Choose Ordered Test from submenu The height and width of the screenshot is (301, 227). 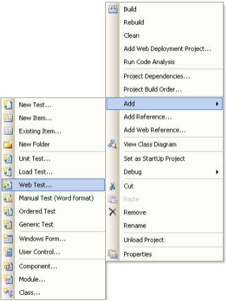37,211
